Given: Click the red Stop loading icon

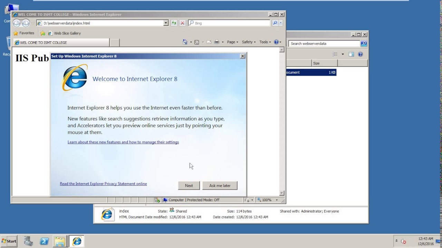Looking at the screenshot, I should [x=182, y=23].
